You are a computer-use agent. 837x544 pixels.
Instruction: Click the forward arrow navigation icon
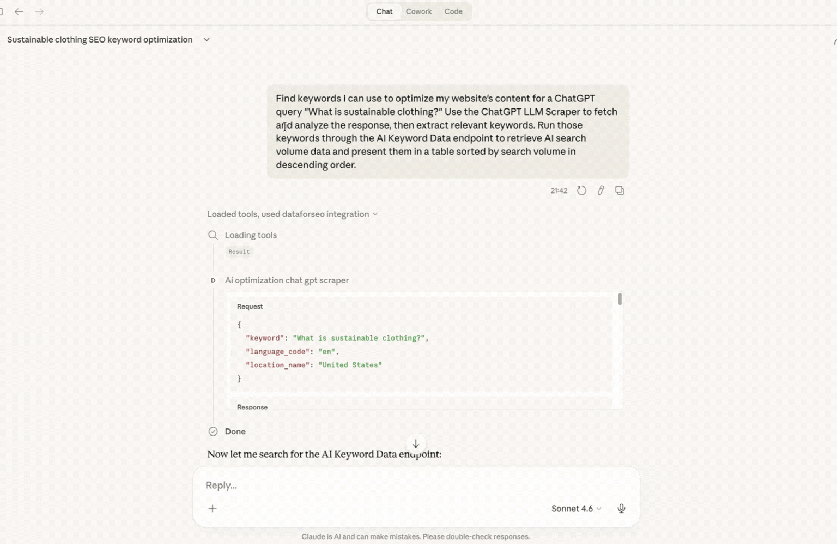pyautogui.click(x=39, y=11)
